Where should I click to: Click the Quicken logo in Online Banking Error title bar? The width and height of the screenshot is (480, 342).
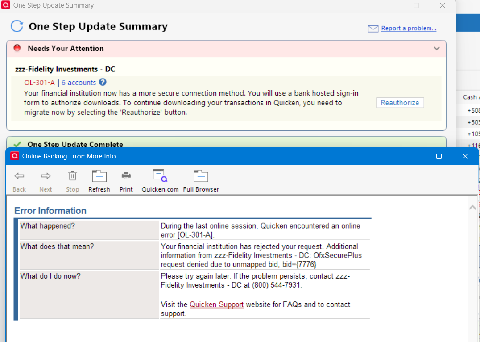click(14, 156)
